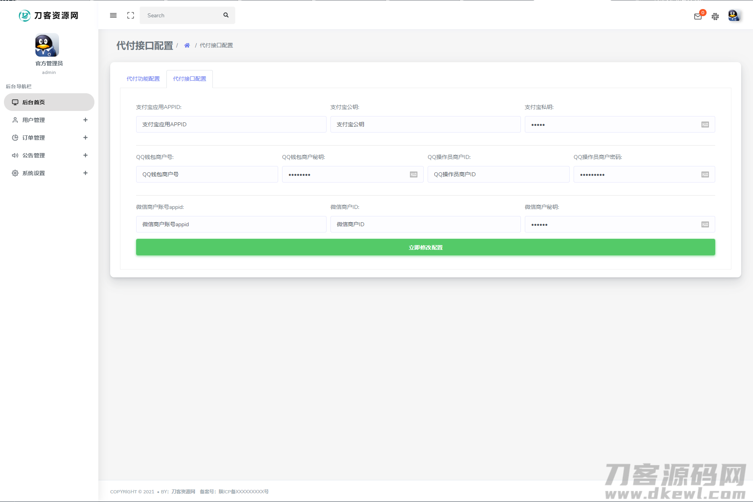Open the mail notifications icon
Viewport: 753px width, 502px height.
[698, 16]
